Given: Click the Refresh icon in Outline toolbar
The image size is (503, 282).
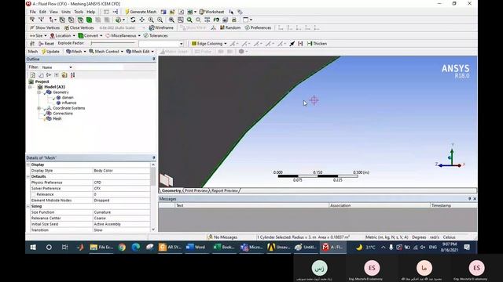Looking at the screenshot, I should [x=33, y=75].
